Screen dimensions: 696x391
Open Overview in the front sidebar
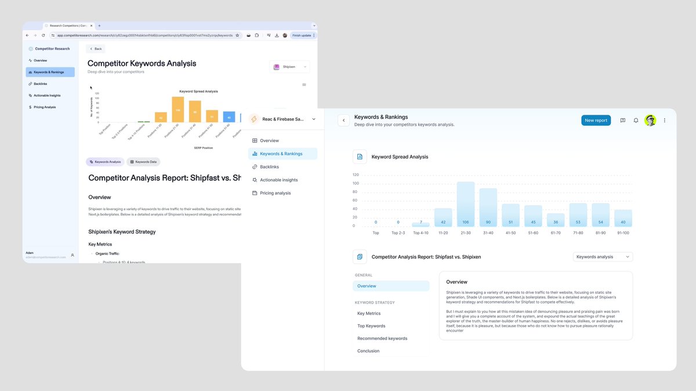282,141
